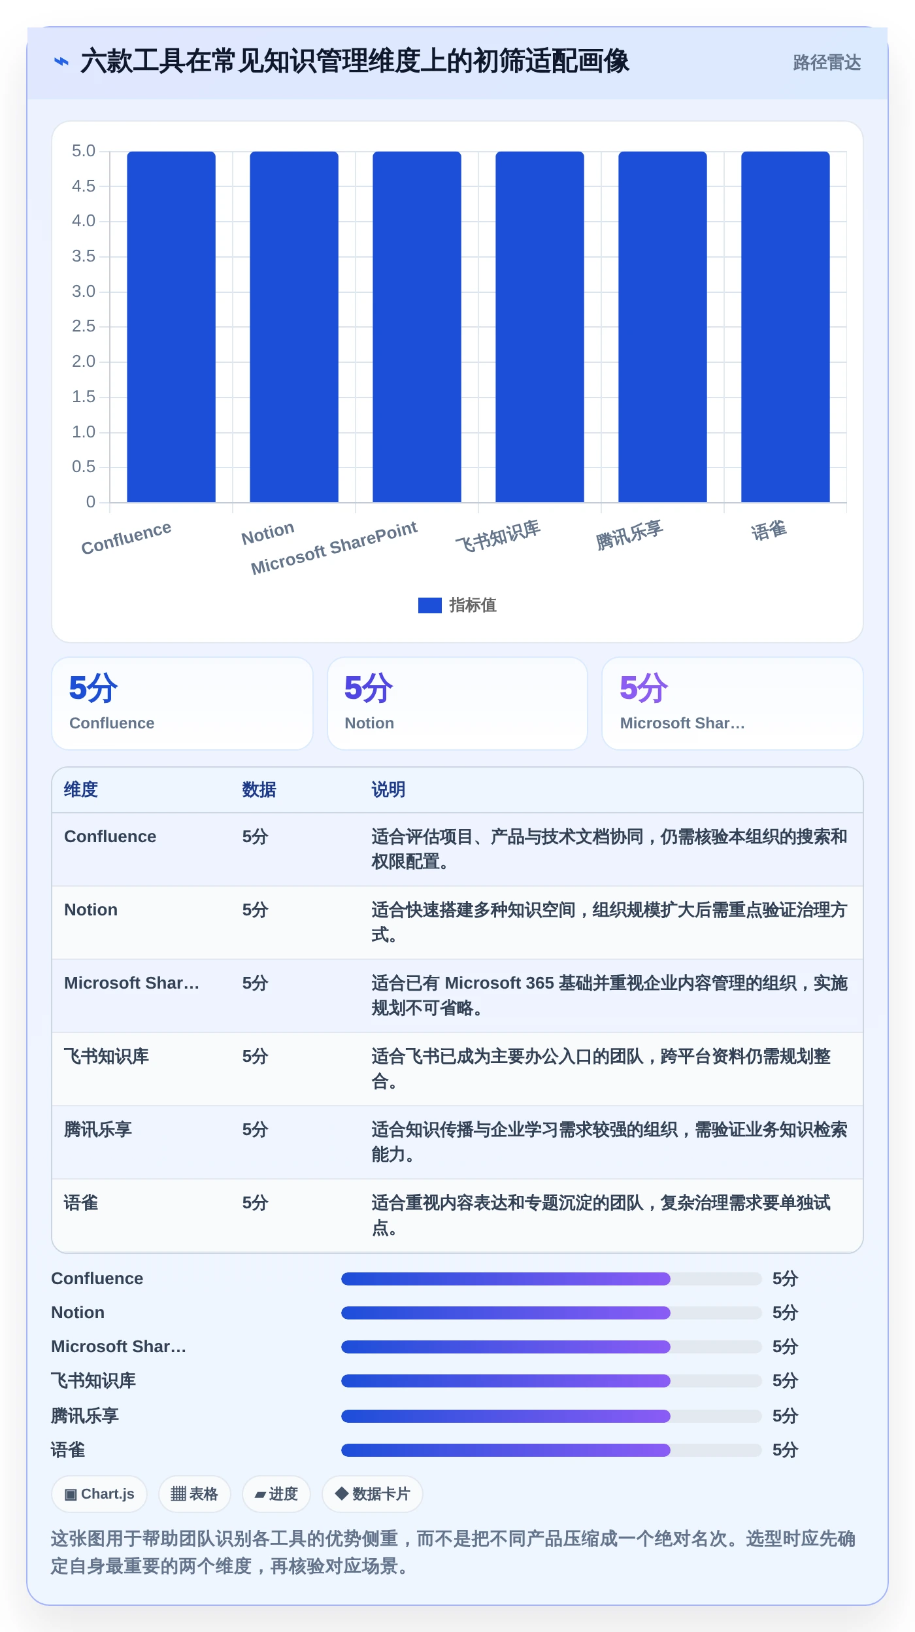Select the Notion bar in the chart
Screen dimensions: 915x1632
(x=294, y=327)
